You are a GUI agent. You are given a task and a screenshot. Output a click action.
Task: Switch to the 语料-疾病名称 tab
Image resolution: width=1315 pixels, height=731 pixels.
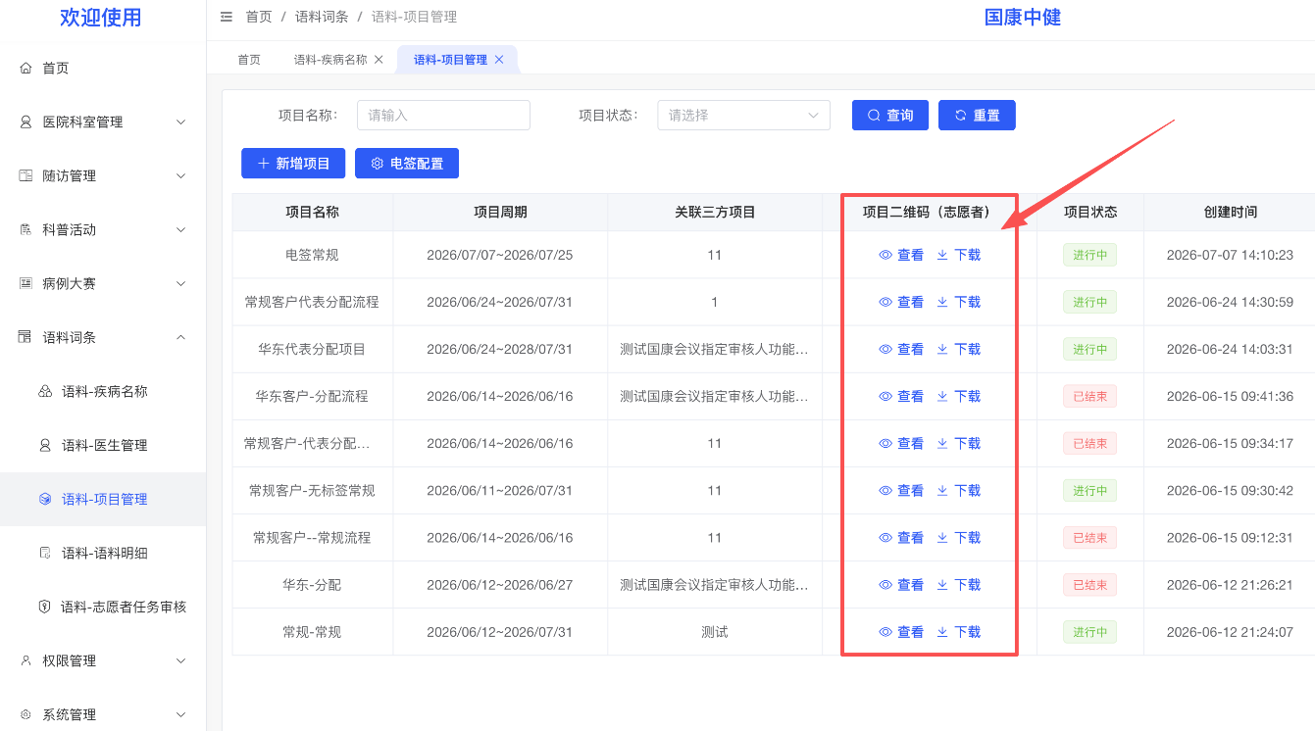tap(330, 60)
